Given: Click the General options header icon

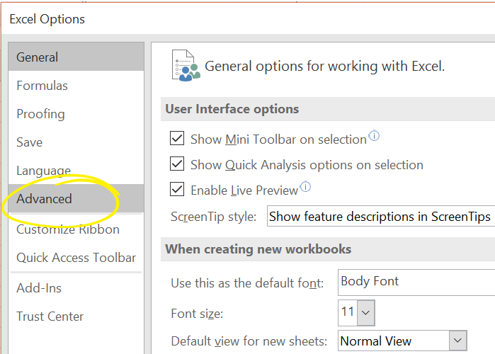Looking at the screenshot, I should 184,66.
